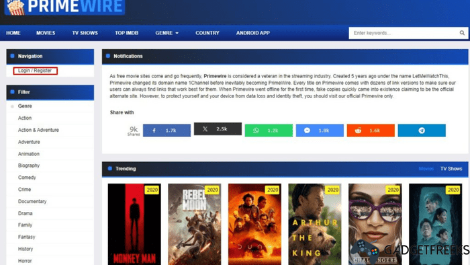Screen dimensions: 470x265
Task: Filter by Family genre
Action: coord(25,225)
